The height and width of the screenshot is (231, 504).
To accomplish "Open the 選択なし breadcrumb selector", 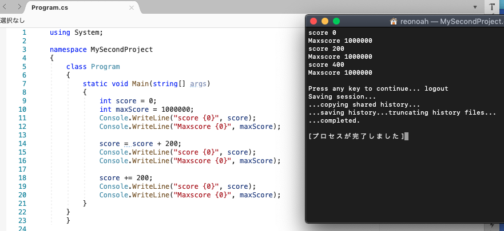I will [12, 21].
